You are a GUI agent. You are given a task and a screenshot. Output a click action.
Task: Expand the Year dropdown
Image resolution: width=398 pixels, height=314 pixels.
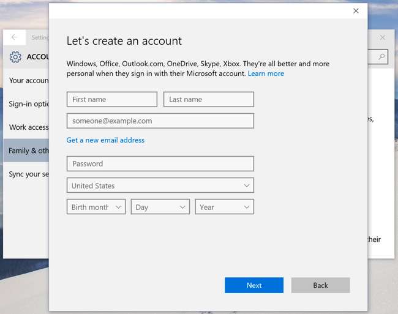point(224,207)
